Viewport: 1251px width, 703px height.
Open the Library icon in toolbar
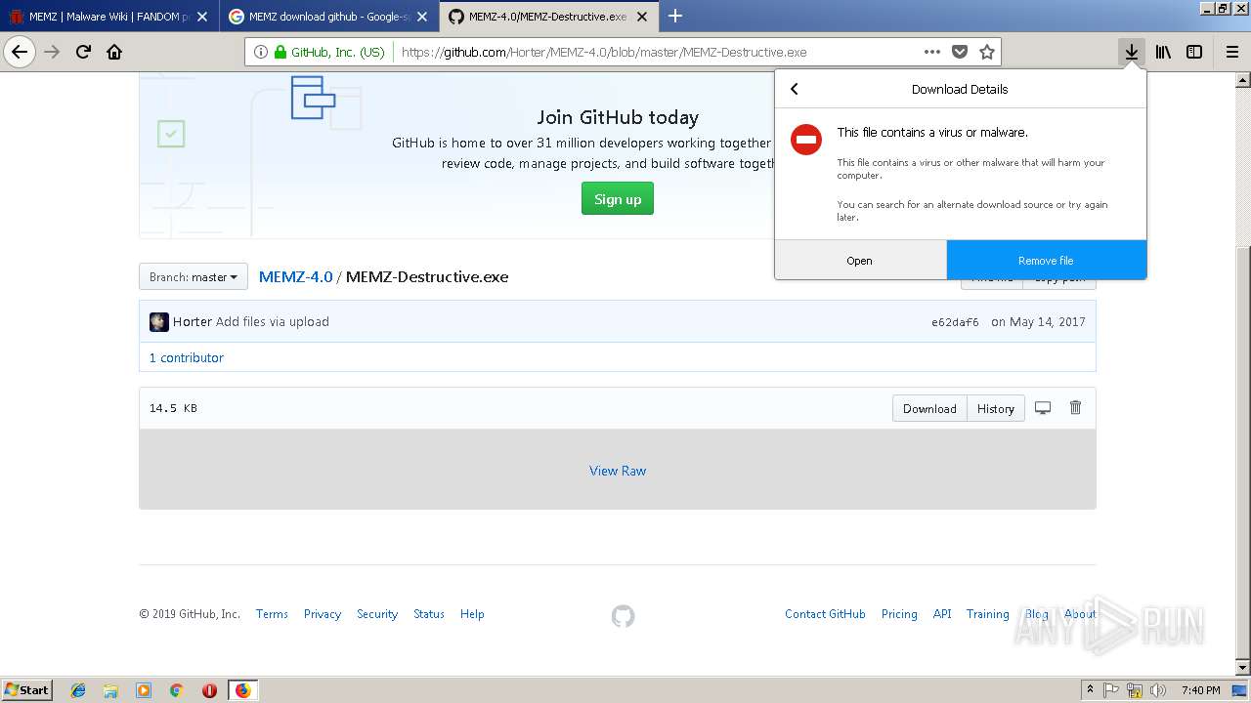click(1163, 52)
